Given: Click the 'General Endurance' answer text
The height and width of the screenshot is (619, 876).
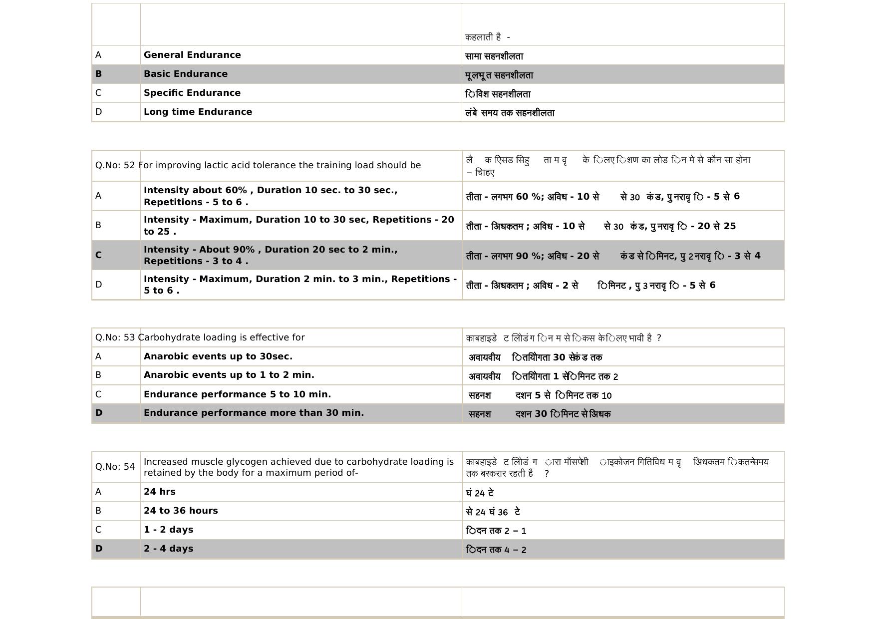Looking at the screenshot, I should tap(192, 55).
